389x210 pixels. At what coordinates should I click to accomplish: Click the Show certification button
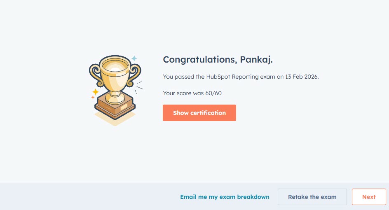199,113
